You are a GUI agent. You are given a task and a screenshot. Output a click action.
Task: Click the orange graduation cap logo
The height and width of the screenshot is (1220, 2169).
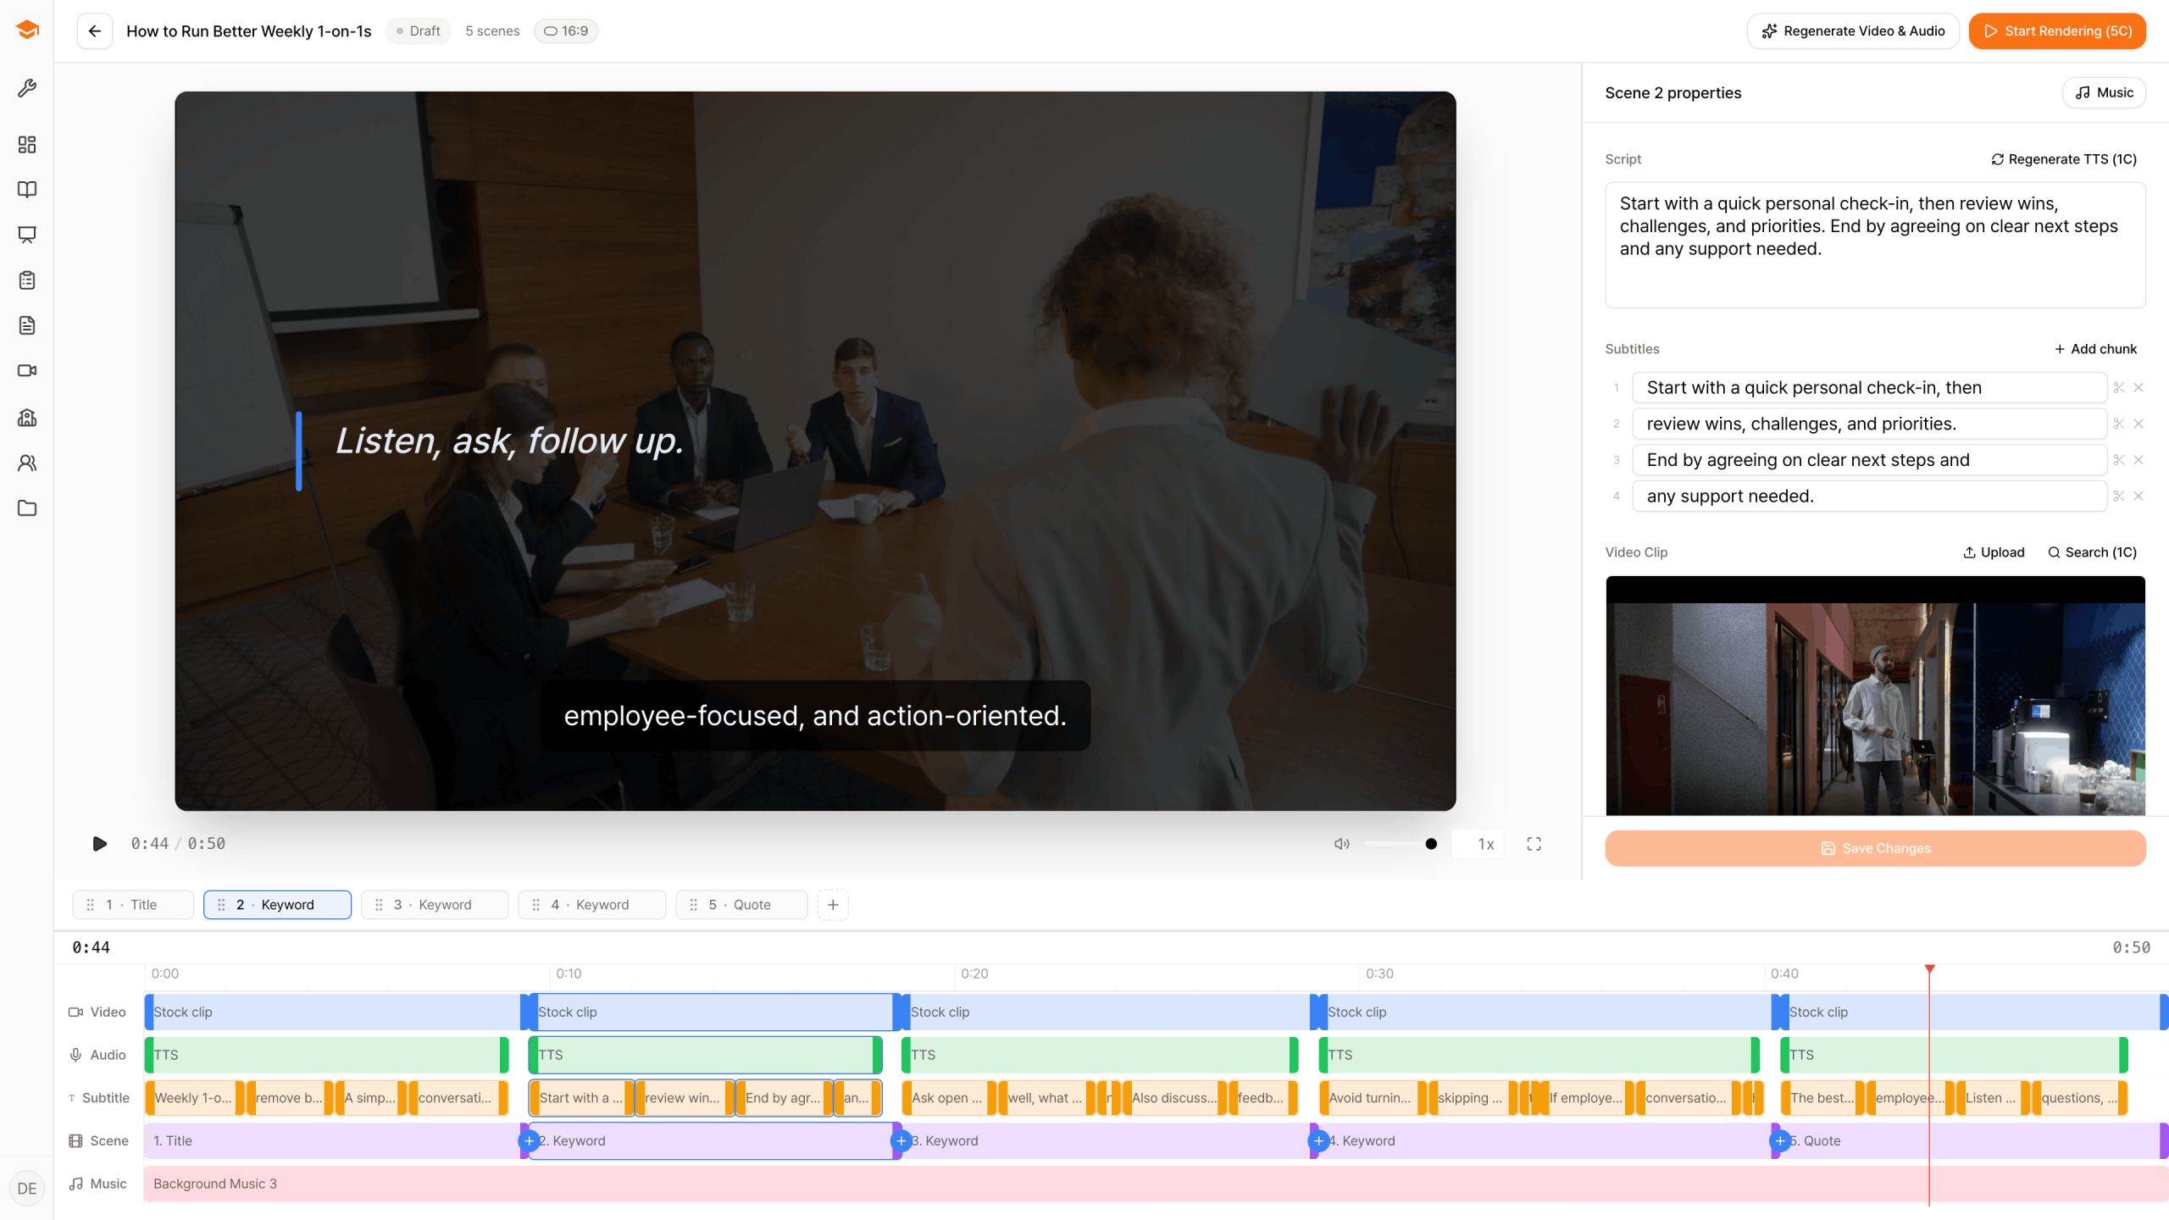point(27,30)
